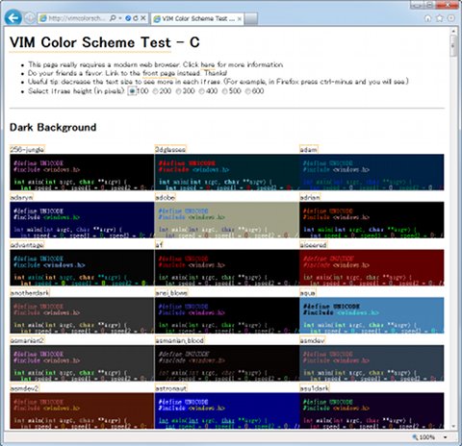Viewport: 462px width, 446px height.
Task: Click the astronaut blue code preview
Action: point(227,410)
